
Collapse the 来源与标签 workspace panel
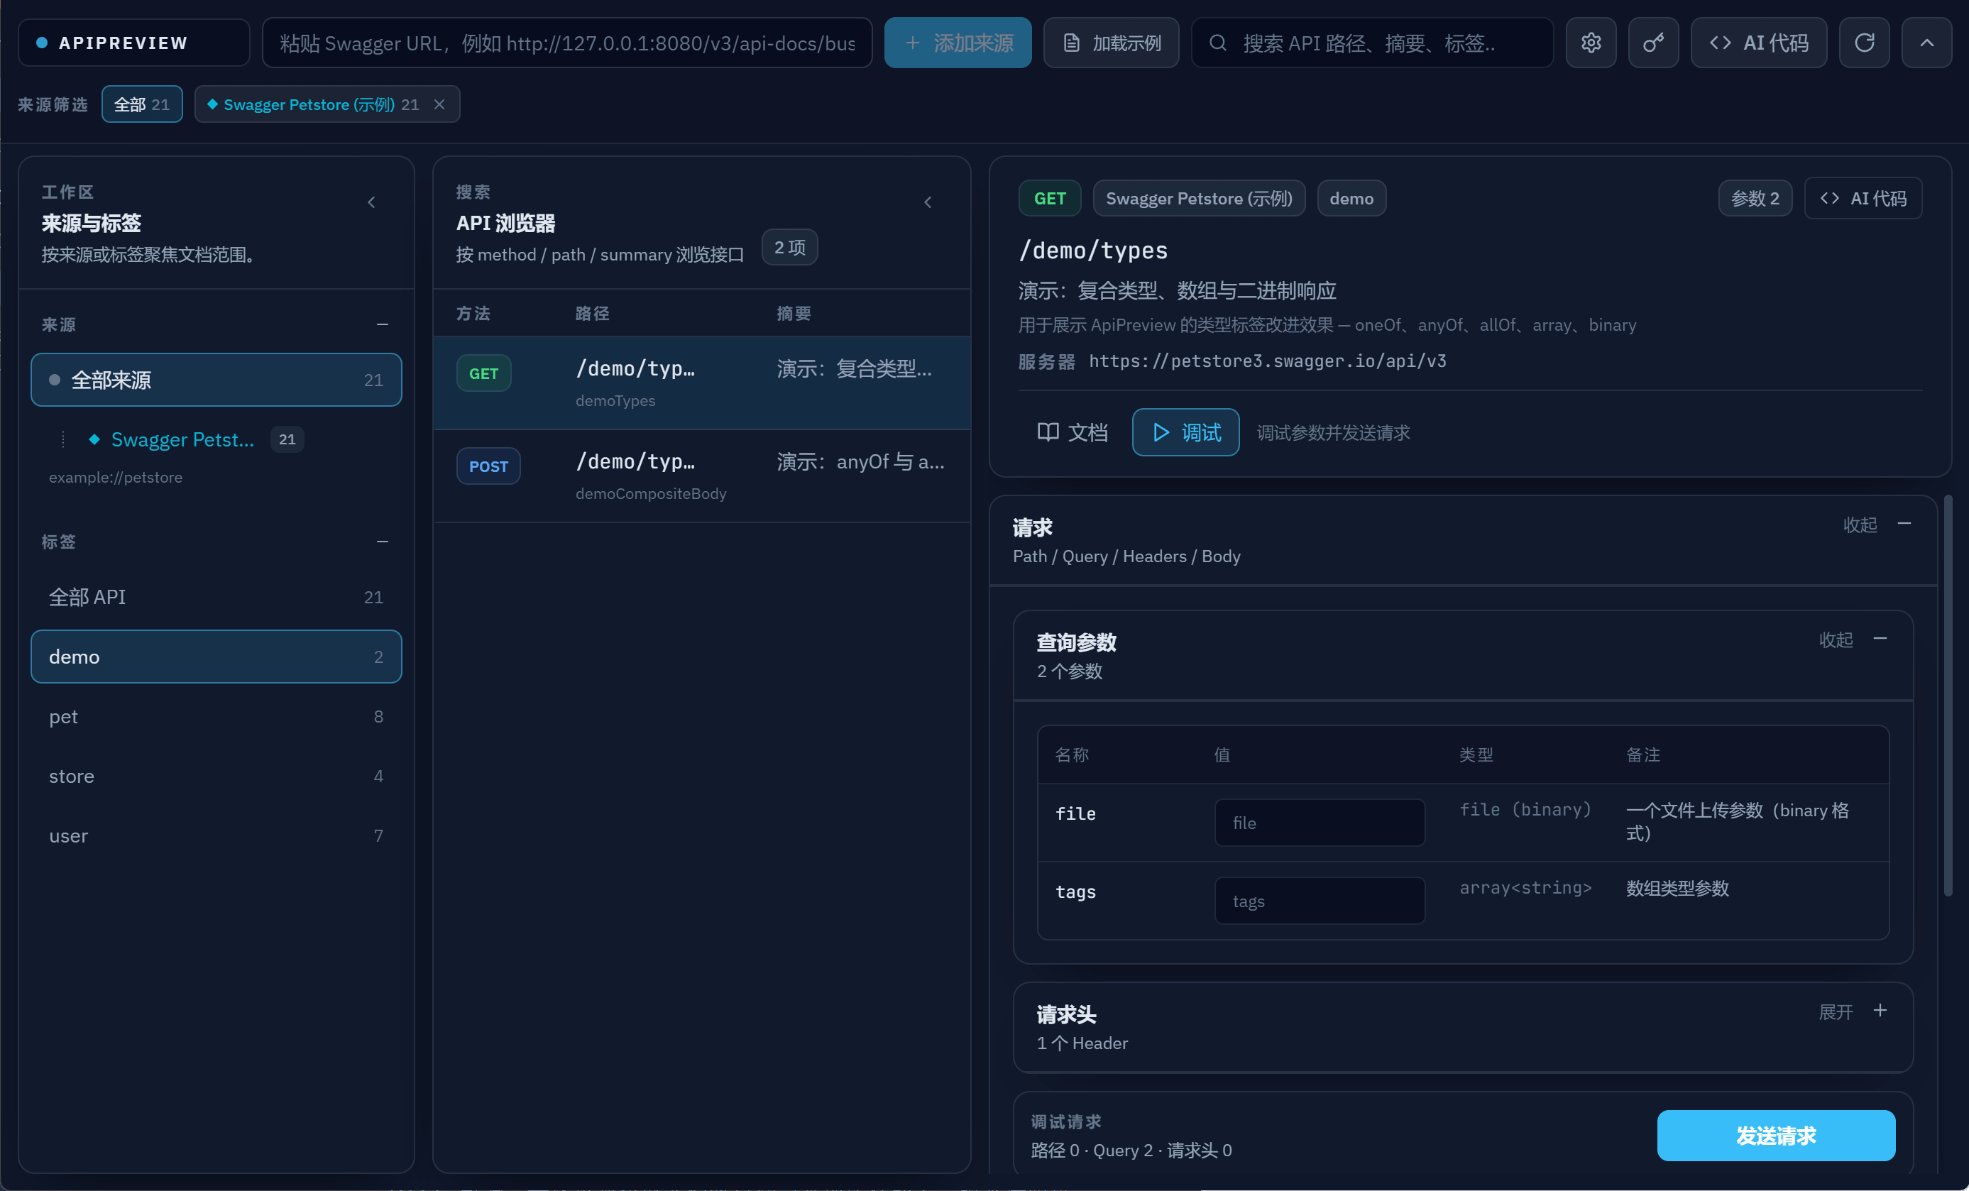(372, 202)
